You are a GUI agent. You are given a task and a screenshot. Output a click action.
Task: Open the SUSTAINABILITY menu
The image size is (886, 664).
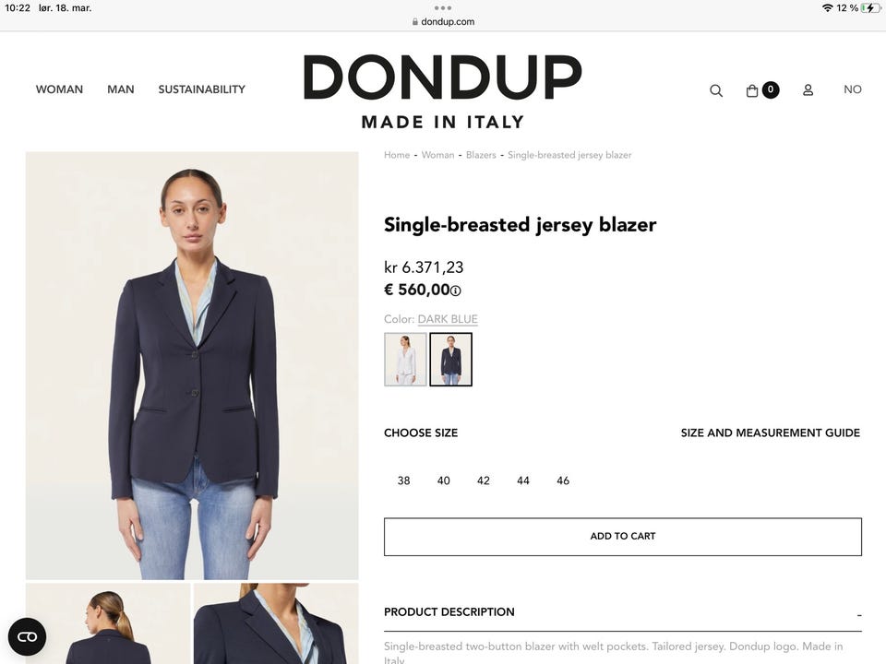tap(202, 89)
